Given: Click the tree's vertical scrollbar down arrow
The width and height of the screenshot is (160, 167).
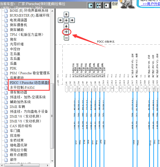Looking at the screenshot, I should [52, 161].
